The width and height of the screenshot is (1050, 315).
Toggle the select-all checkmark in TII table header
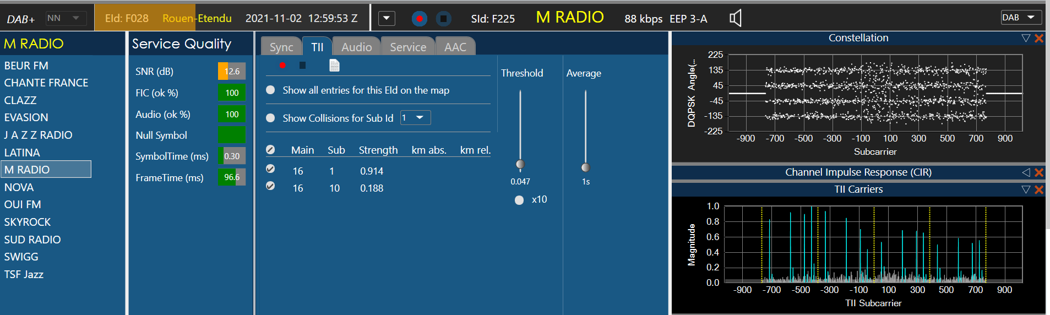point(270,150)
